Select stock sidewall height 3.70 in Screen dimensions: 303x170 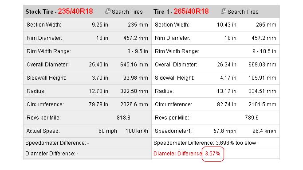[x=100, y=78]
